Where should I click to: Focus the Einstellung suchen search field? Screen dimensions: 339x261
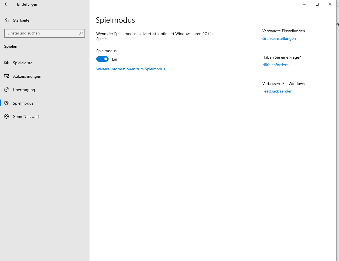[42, 33]
